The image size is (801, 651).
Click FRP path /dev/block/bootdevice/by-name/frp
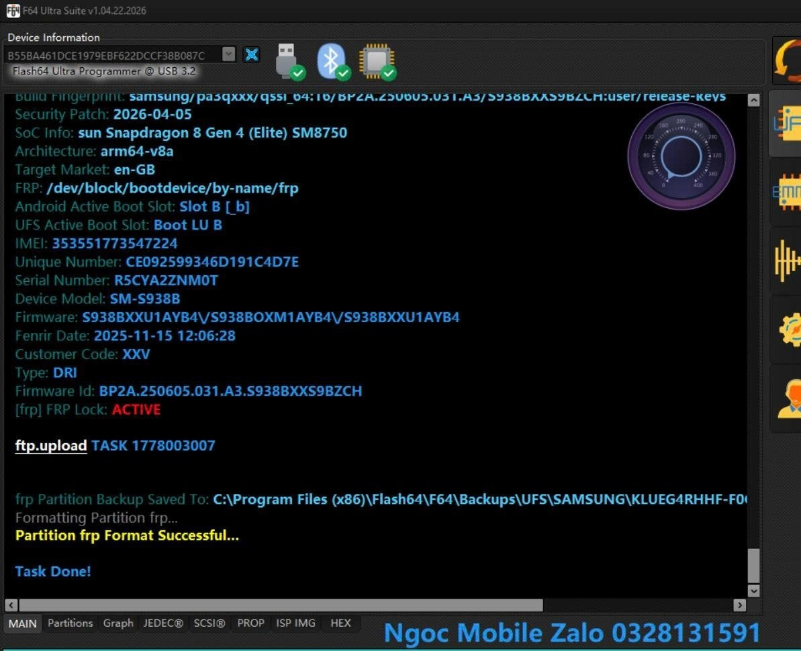coord(173,189)
